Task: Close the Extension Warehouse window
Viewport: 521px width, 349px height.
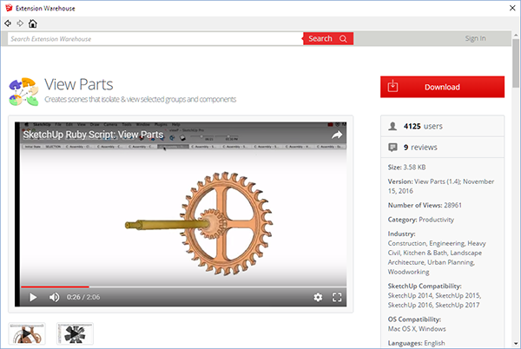Action: (512, 8)
